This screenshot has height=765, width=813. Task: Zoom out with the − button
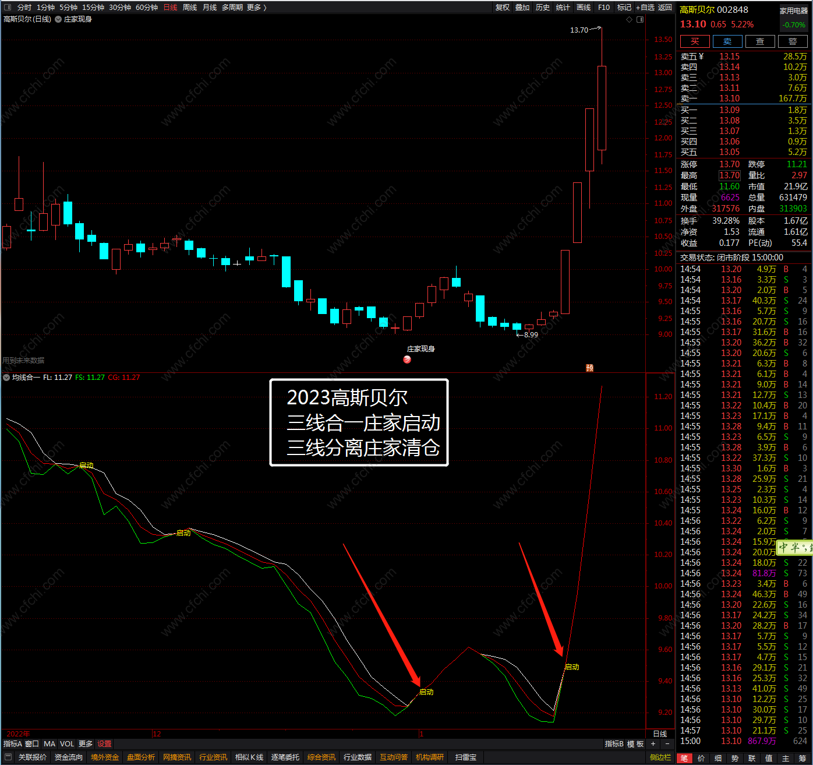[x=667, y=744]
